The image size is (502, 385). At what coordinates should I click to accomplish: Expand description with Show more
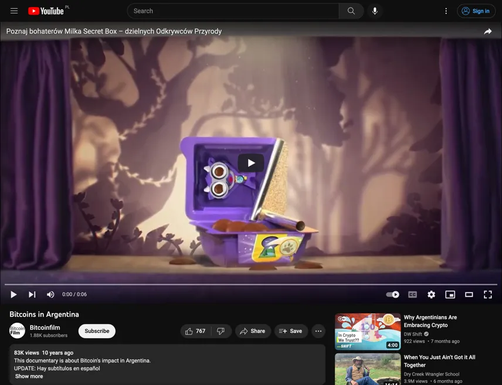point(29,376)
